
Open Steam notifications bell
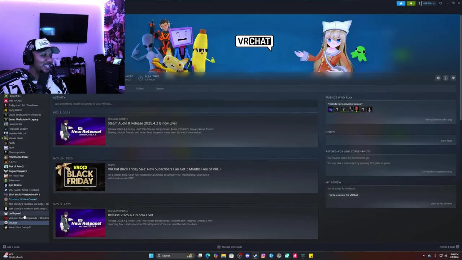tap(411, 3)
